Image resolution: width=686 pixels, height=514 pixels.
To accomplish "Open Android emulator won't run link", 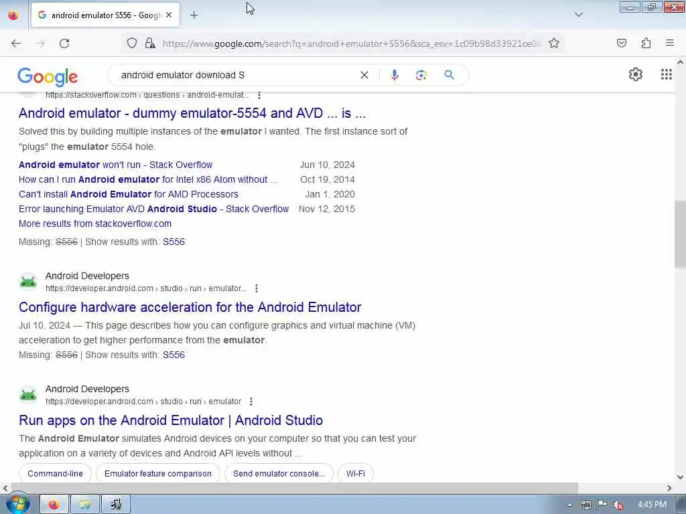I will 115,165.
